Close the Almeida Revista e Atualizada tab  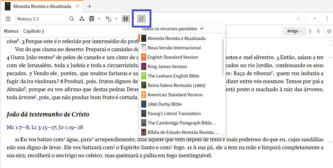coord(78,6)
